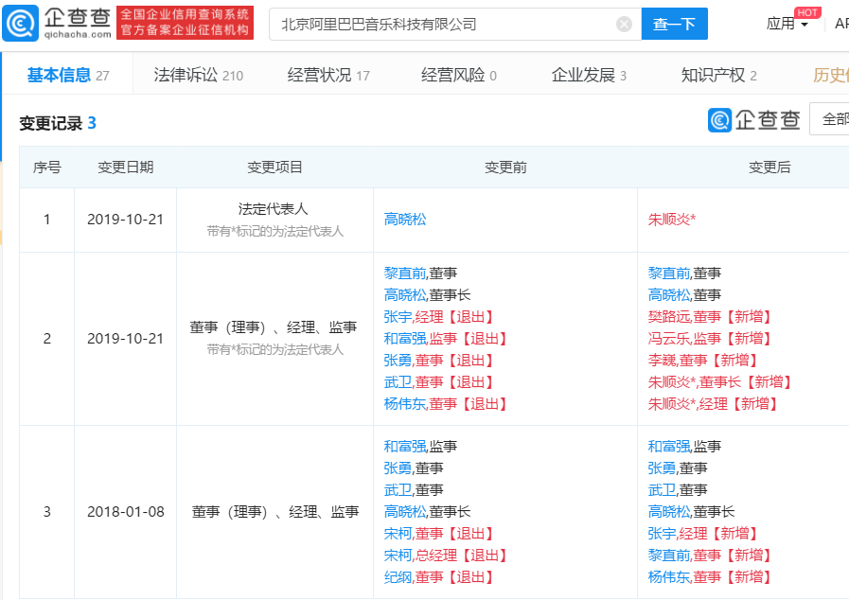
Task: Click 宋柯,董事【退出】 in row 3
Action: click(x=438, y=534)
